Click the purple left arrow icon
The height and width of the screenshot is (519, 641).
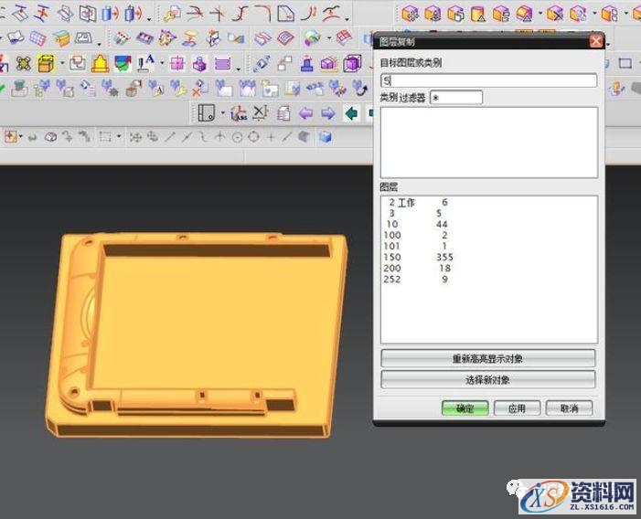click(306, 113)
